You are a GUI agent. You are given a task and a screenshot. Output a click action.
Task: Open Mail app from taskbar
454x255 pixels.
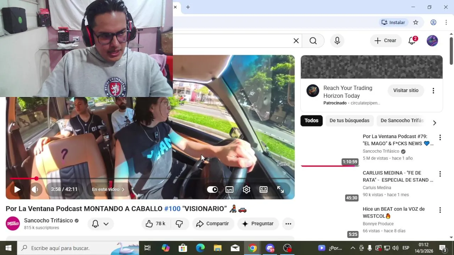(x=235, y=248)
